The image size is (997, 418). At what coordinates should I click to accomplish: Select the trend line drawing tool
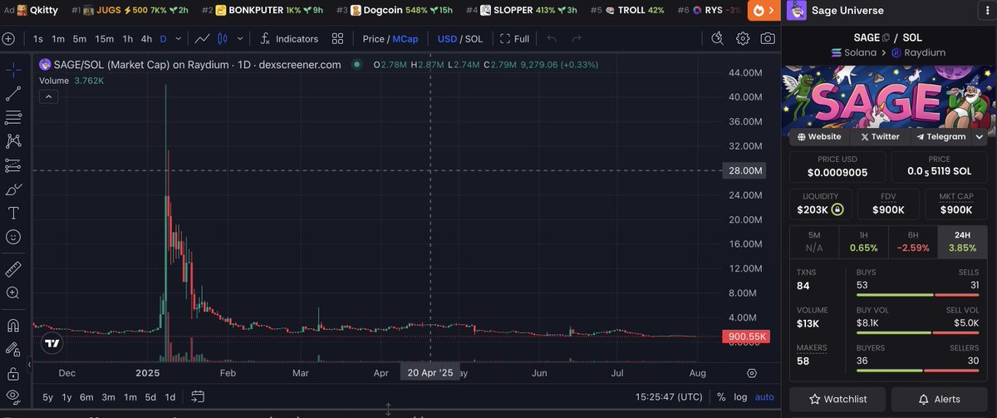point(13,93)
